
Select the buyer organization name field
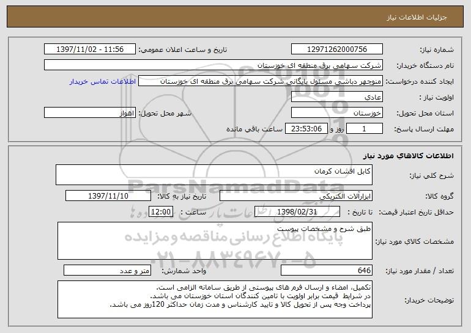pyautogui.click(x=213, y=65)
